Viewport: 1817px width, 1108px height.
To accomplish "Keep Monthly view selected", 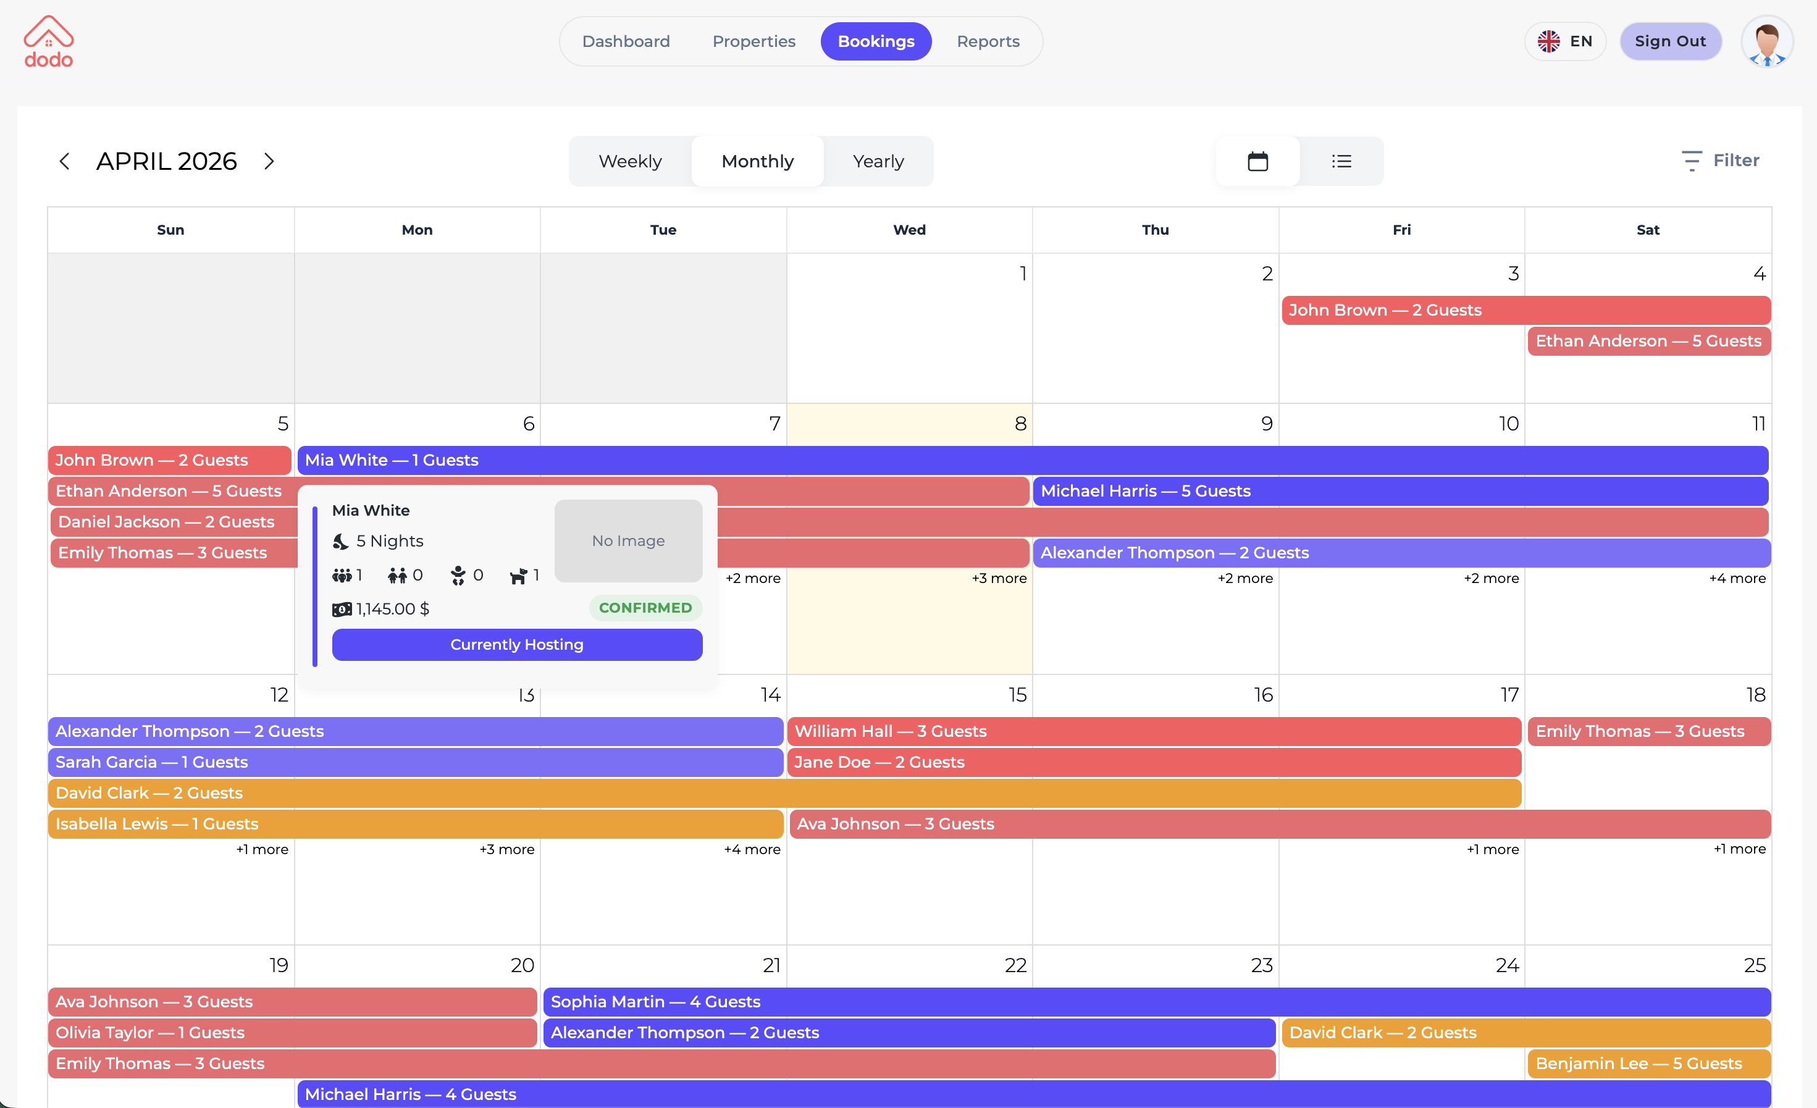I will (x=757, y=161).
